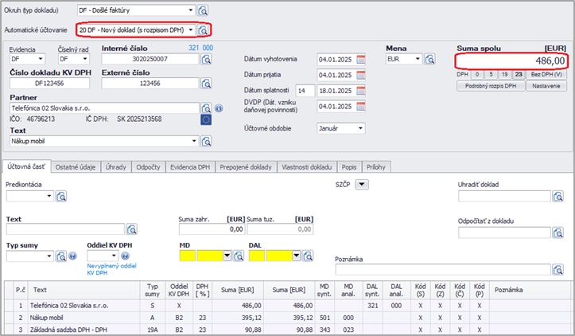Open MD account lookup icon
Screen dimensions: 575x336
pos(239,256)
